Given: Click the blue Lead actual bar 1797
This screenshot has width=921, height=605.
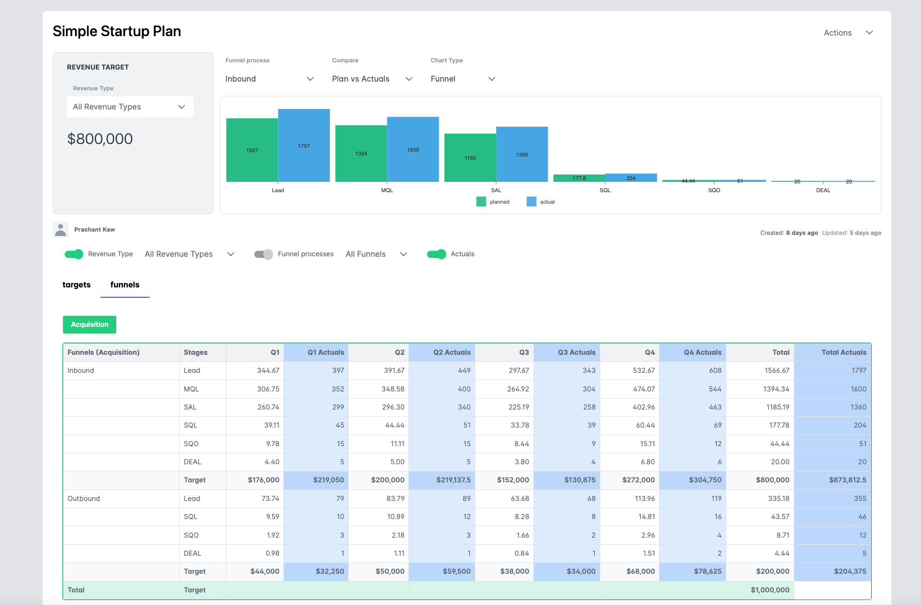Looking at the screenshot, I should pyautogui.click(x=304, y=146).
